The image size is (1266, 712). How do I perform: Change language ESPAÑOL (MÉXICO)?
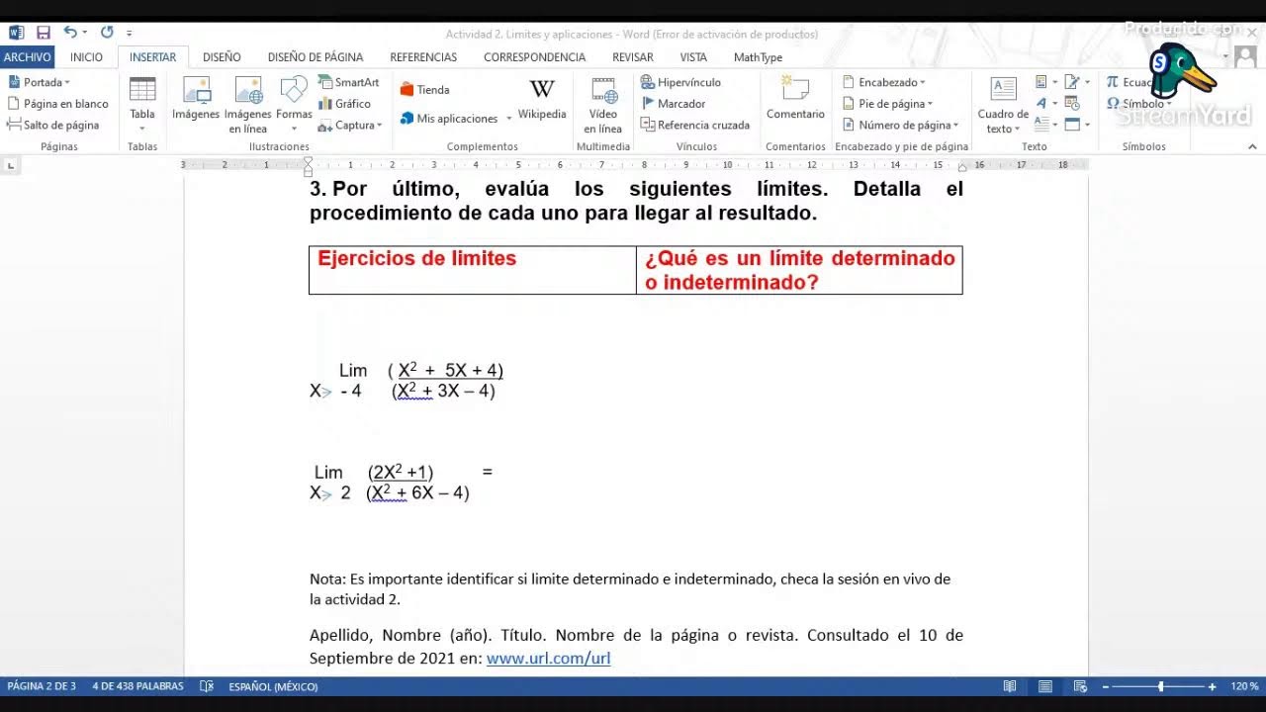click(x=273, y=686)
